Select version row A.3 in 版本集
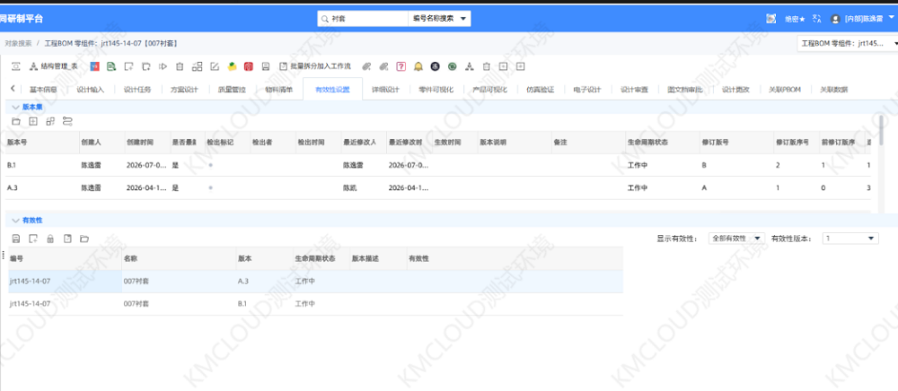Image resolution: width=898 pixels, height=391 pixels. [x=439, y=187]
